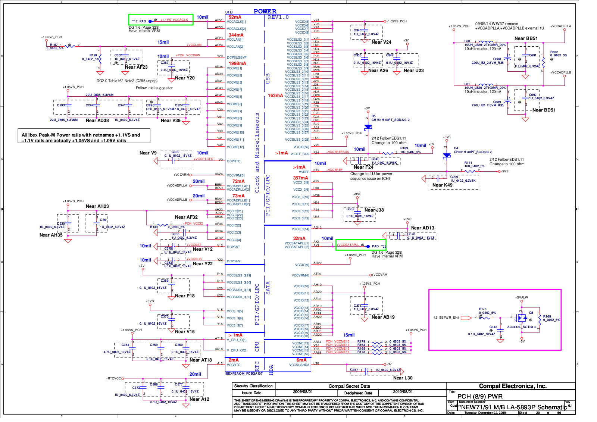
Task: Select resistor R176 symbol
Action: click(484, 318)
